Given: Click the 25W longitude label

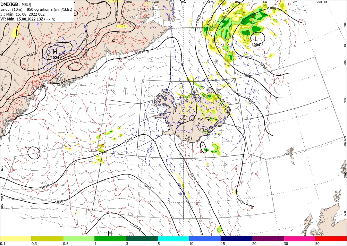Looking at the screenshot, I should click(156, 1).
